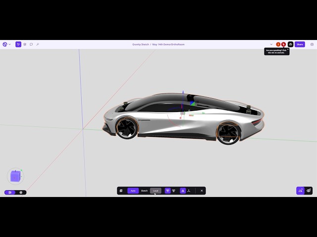Select the car's front wheel

[127, 127]
